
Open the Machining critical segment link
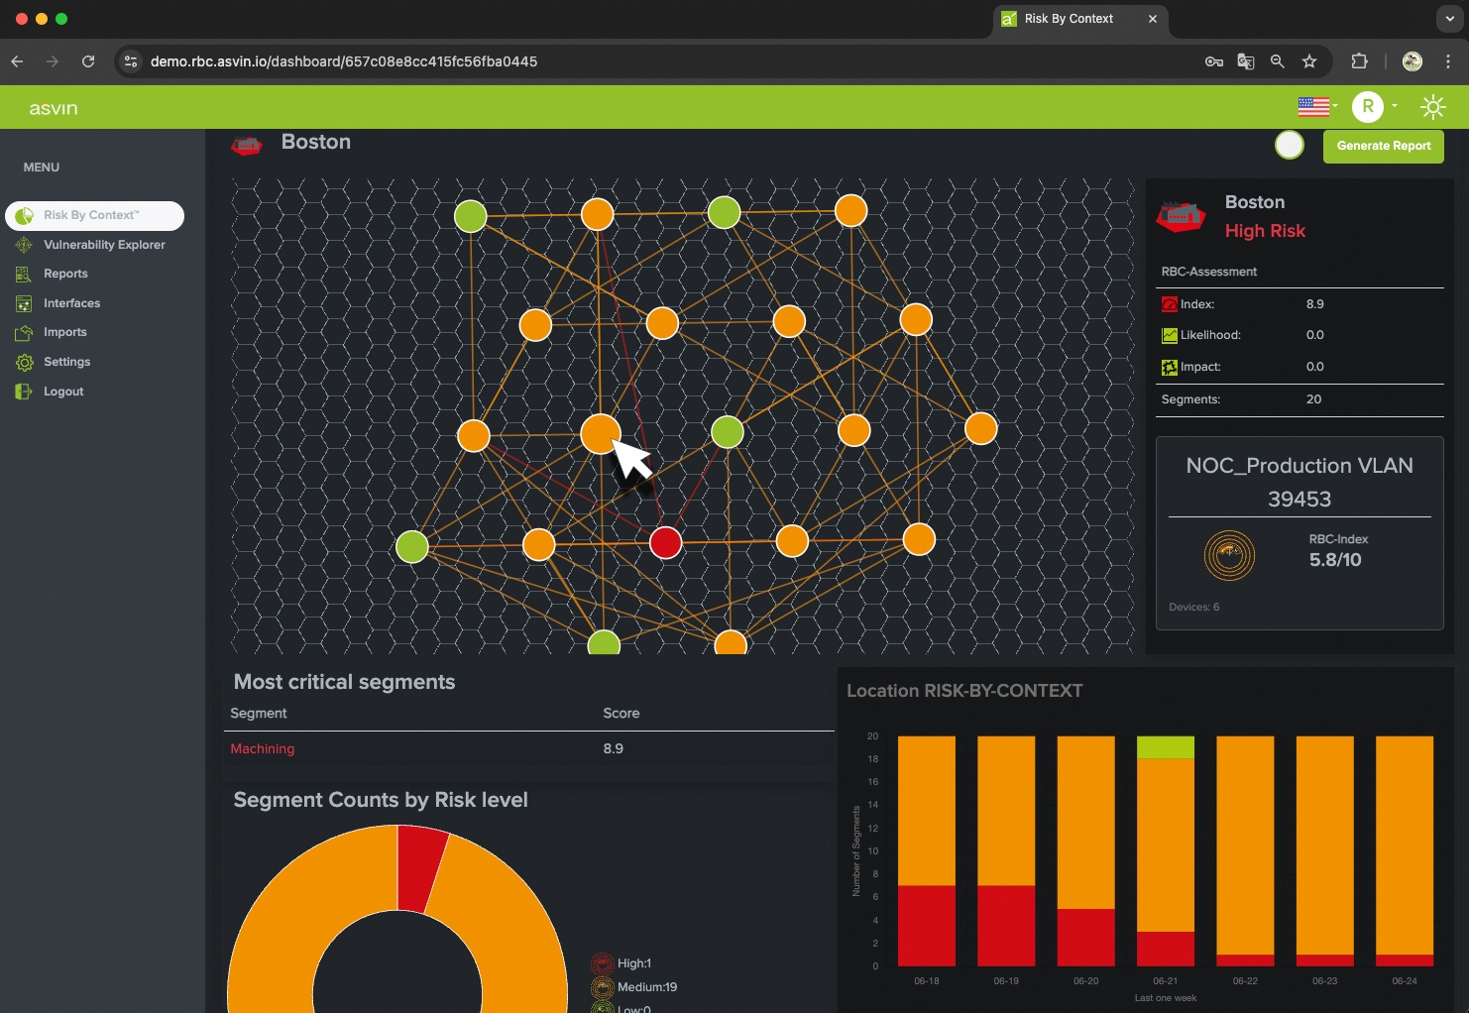point(262,748)
